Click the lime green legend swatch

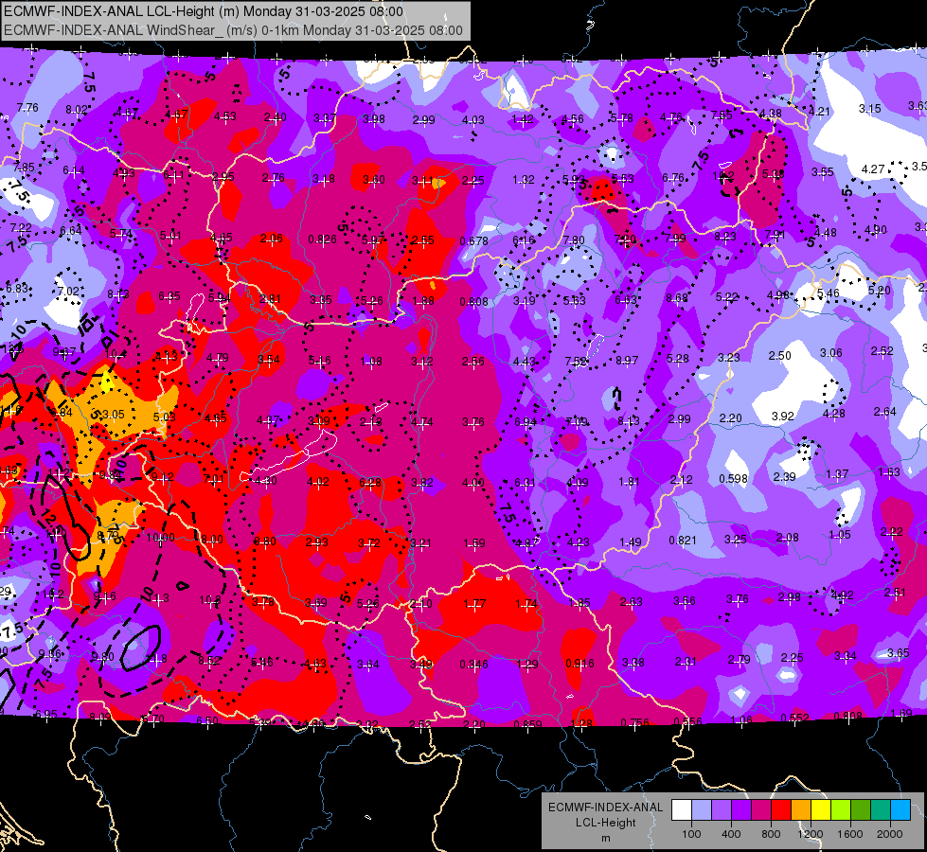(841, 810)
